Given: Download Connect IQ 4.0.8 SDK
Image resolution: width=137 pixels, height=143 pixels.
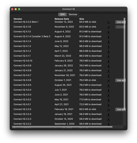Looking at the screenshot, I should pyautogui.click(x=108, y=71).
